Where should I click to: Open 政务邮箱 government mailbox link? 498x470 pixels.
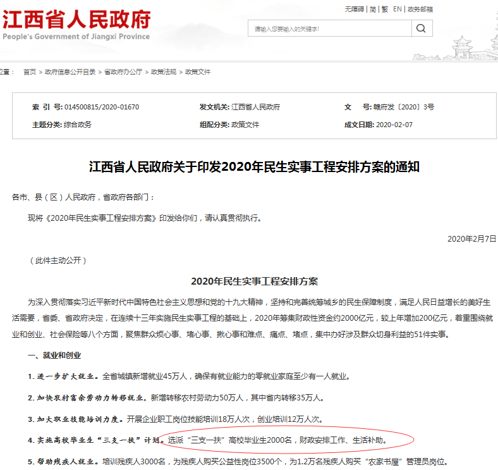(420, 9)
